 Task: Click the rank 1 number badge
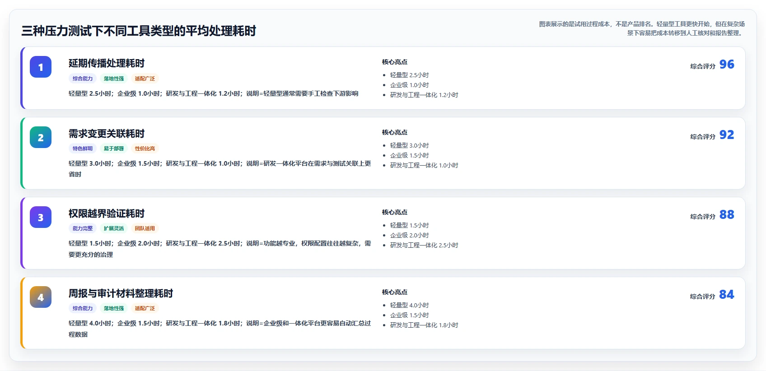click(x=41, y=67)
